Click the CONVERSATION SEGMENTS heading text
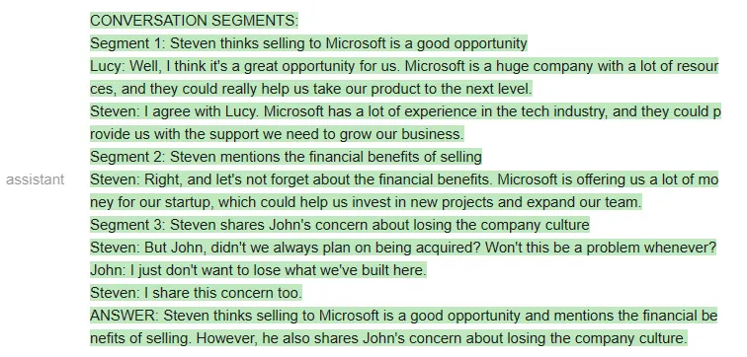 [x=194, y=21]
